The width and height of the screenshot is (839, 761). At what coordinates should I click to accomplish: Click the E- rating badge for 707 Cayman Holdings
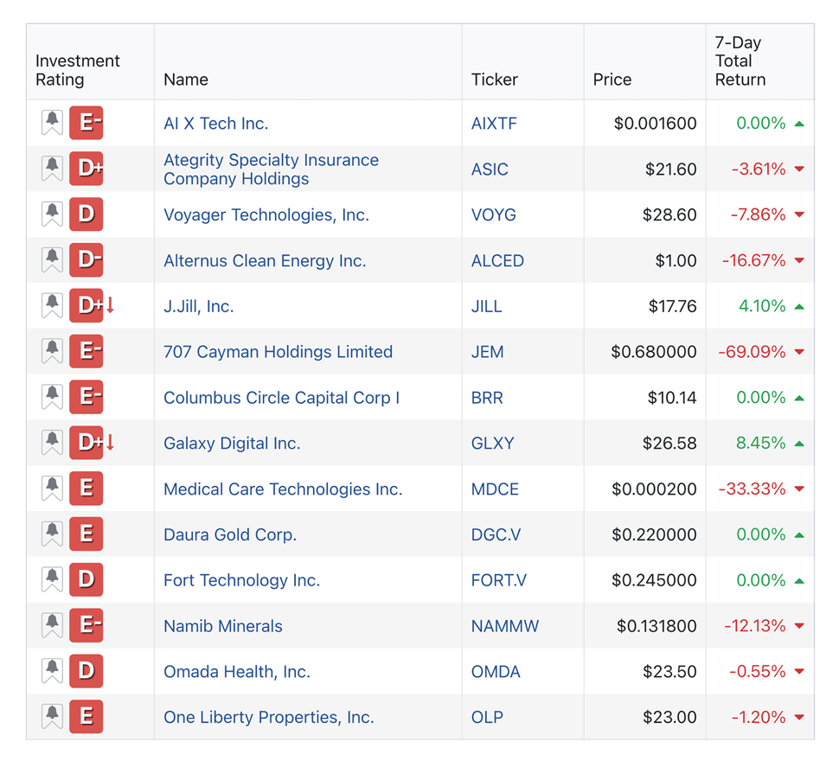click(86, 352)
